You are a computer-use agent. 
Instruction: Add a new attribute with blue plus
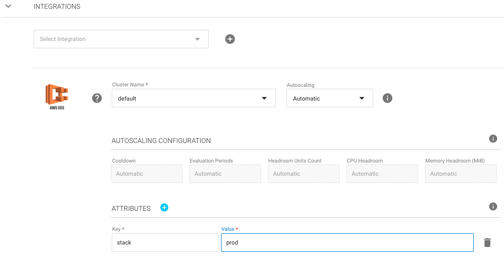pyautogui.click(x=164, y=207)
